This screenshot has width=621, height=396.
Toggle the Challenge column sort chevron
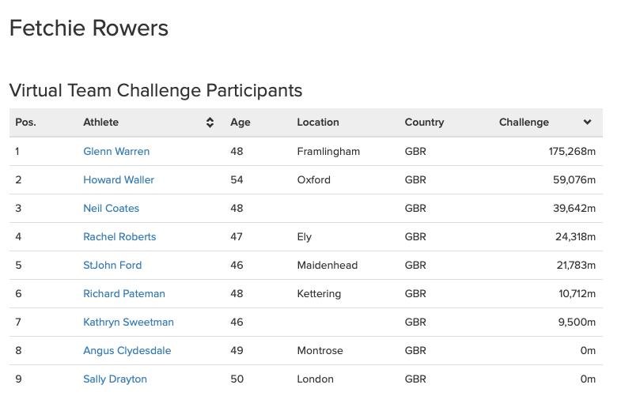(x=587, y=122)
